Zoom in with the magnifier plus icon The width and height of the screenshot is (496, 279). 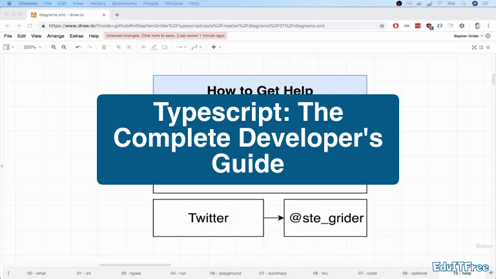[x=54, y=47]
